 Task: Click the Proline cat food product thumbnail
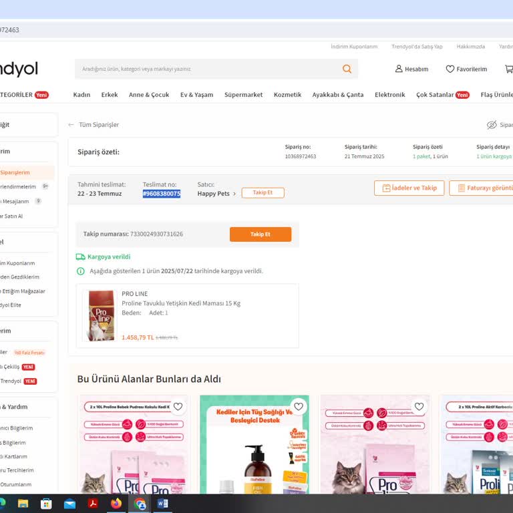[x=102, y=316]
